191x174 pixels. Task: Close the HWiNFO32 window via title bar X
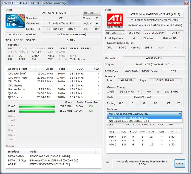point(186,3)
